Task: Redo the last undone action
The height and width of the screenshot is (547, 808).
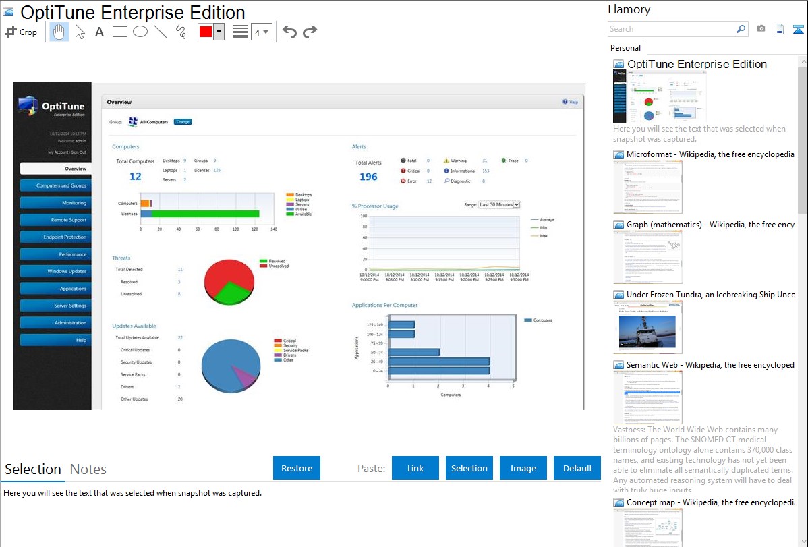Action: pos(310,32)
